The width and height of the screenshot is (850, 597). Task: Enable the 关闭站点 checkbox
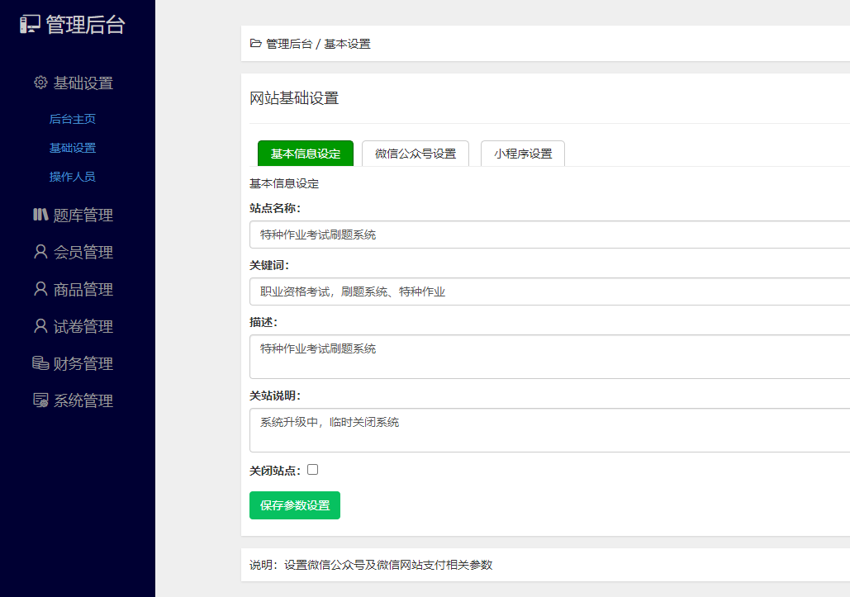click(312, 470)
